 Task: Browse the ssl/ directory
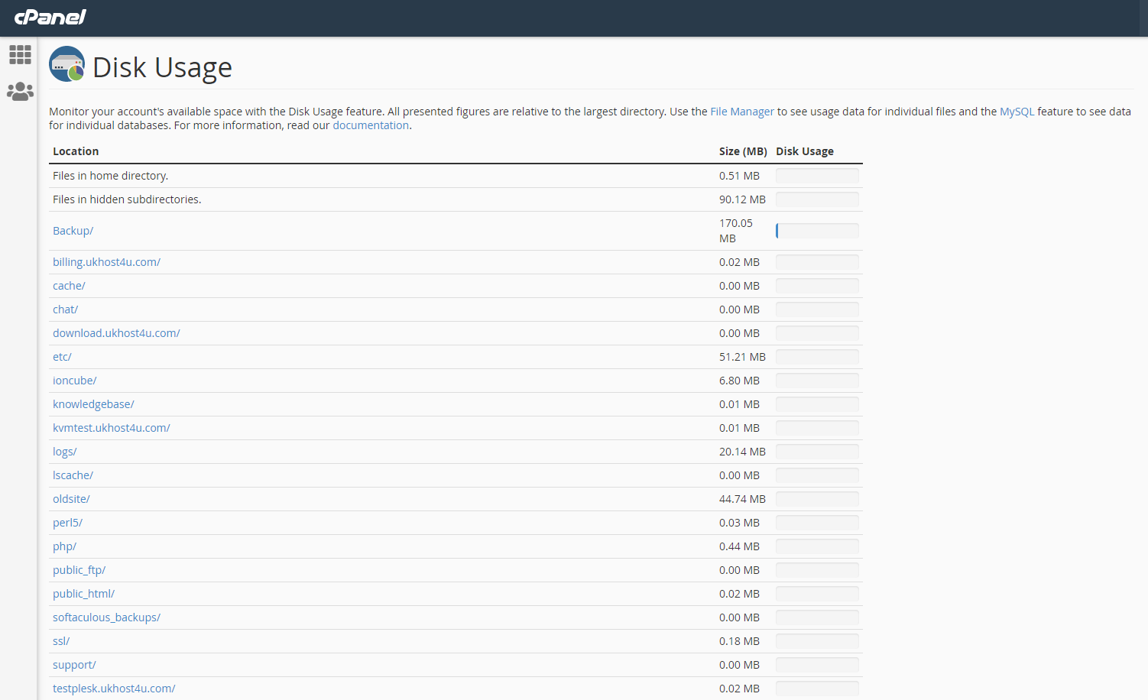pyautogui.click(x=61, y=641)
